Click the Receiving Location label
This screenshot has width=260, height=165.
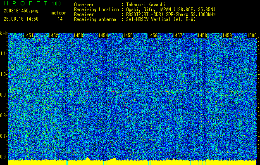click(x=96, y=9)
